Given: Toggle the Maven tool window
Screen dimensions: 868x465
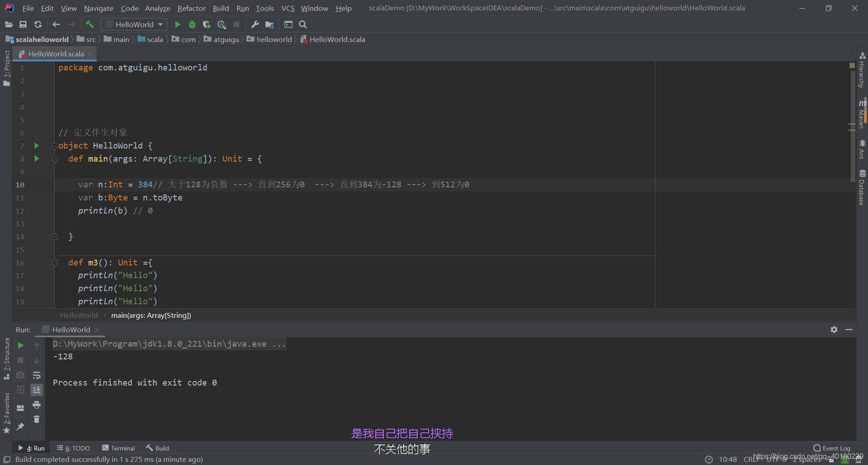Looking at the screenshot, I should tap(862, 114).
